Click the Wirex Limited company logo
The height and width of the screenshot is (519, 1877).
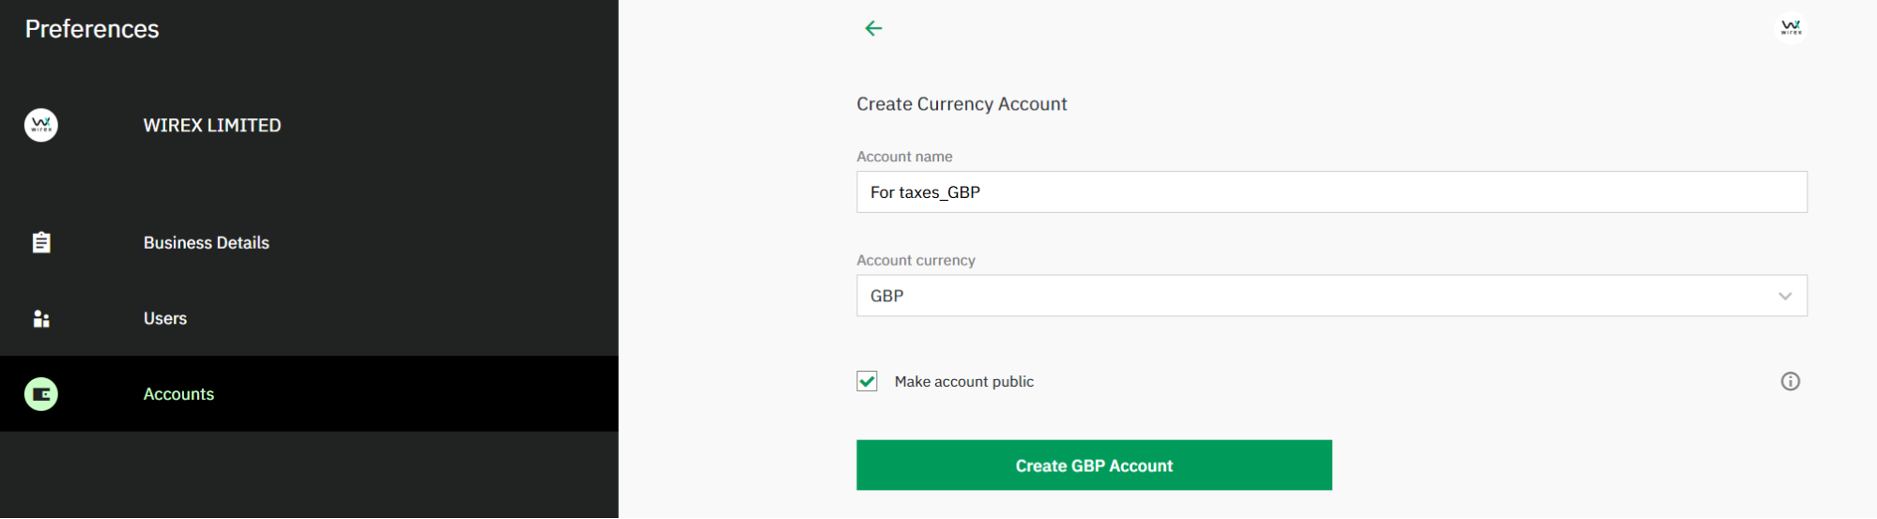pyautogui.click(x=41, y=125)
